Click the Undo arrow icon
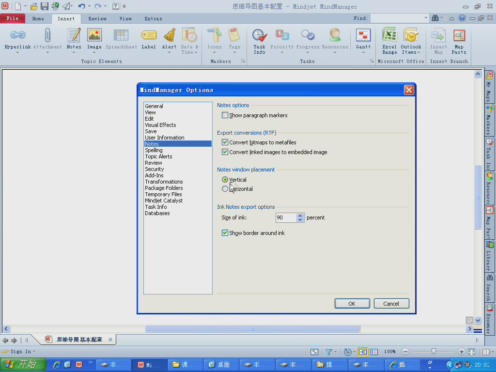Viewport: 496px width, 372px height. point(81,6)
